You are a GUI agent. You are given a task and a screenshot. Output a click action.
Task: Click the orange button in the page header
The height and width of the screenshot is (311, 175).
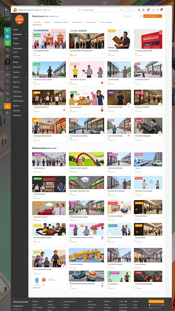(x=153, y=16)
